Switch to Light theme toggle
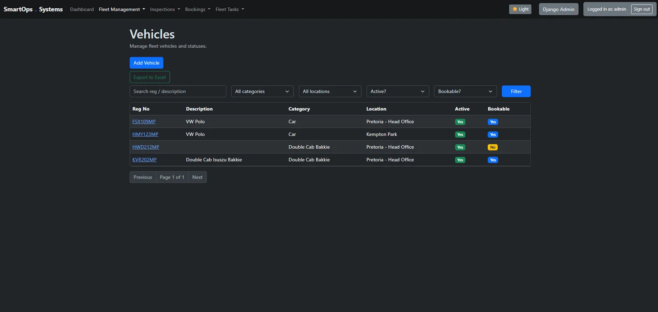658x312 pixels. pyautogui.click(x=520, y=9)
